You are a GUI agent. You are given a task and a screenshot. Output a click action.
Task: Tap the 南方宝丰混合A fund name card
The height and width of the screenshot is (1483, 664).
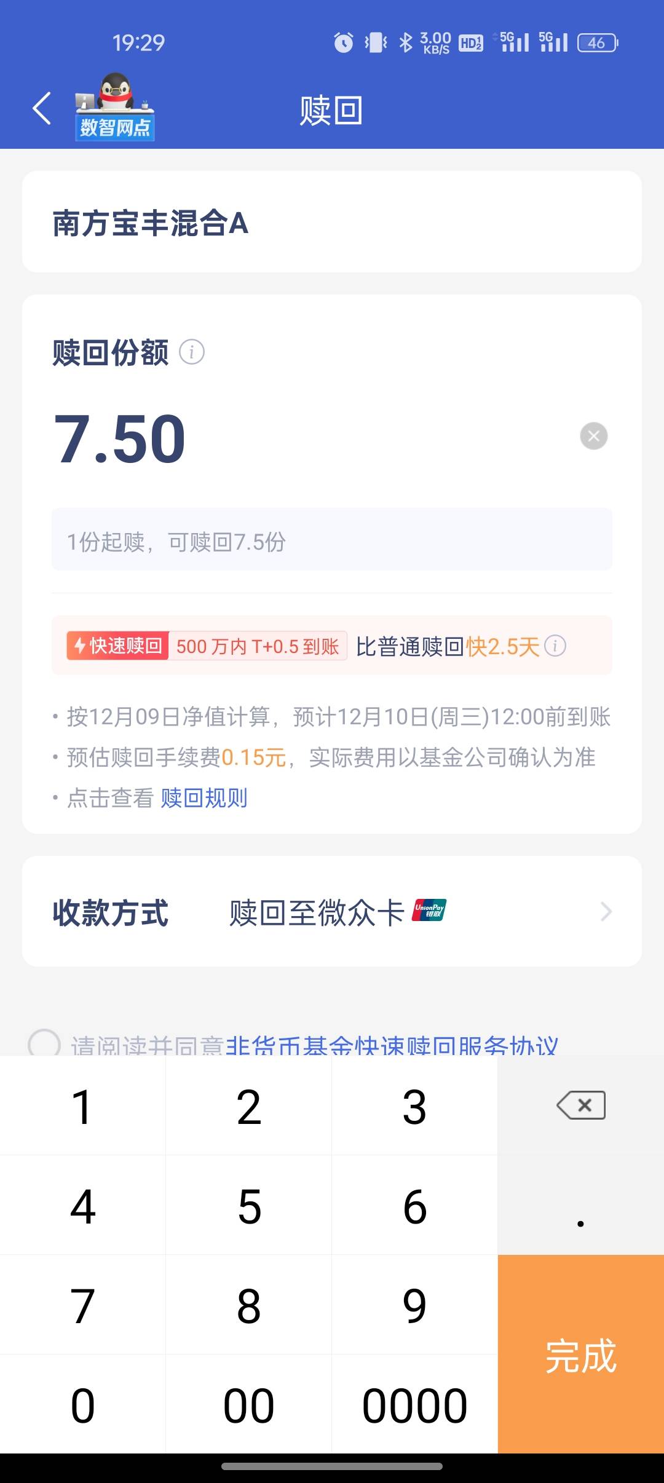coord(332,222)
